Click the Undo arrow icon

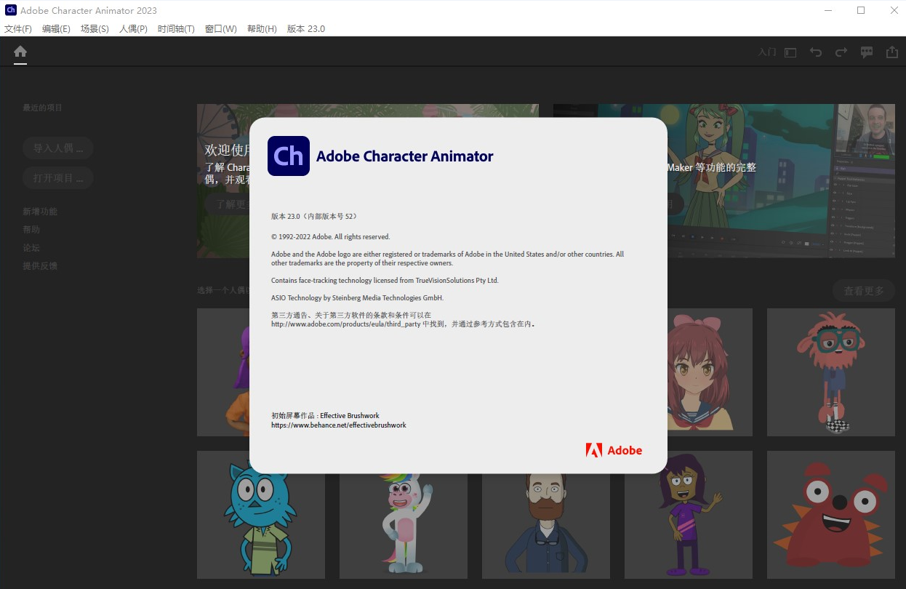pos(815,52)
